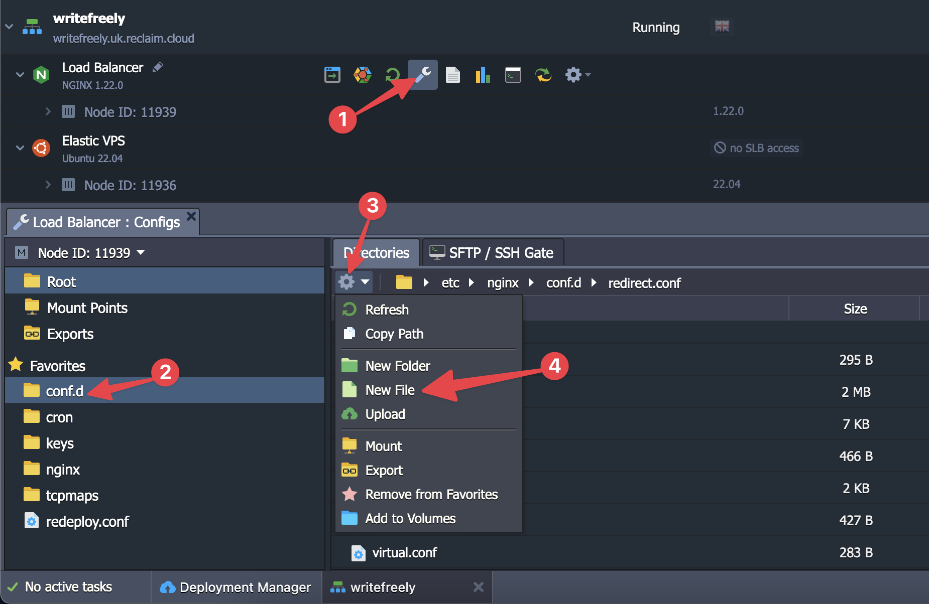Choose Export from the menu
The width and height of the screenshot is (929, 604).
pos(429,470)
